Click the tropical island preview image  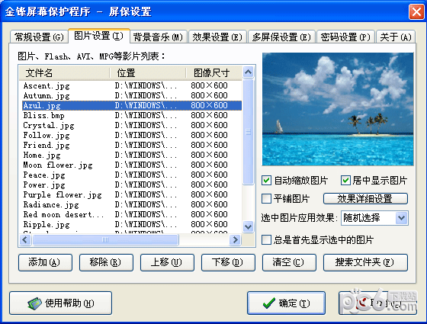point(338,109)
